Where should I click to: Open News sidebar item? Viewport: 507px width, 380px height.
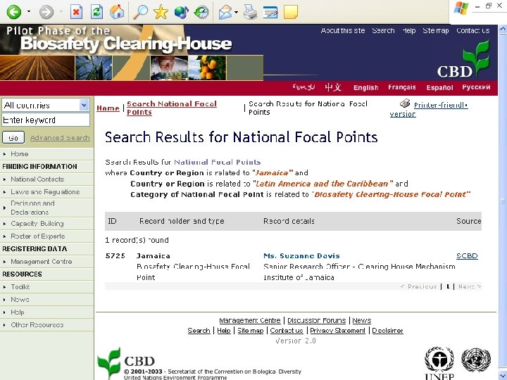[x=20, y=300]
